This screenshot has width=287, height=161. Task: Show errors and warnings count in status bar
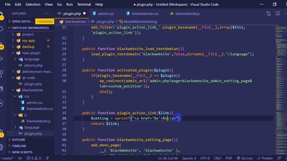point(34,158)
